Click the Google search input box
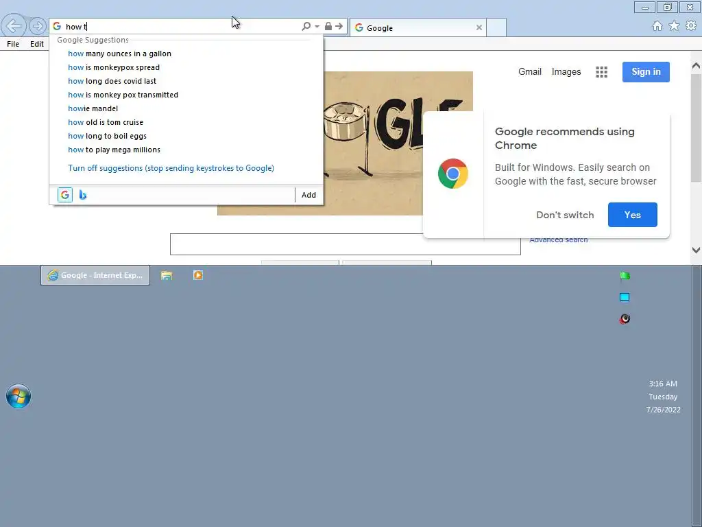 click(346, 244)
